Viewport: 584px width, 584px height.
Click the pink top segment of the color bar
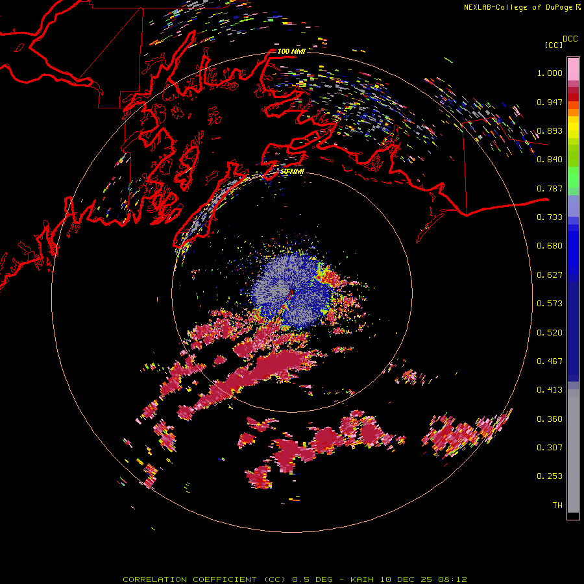pos(573,69)
